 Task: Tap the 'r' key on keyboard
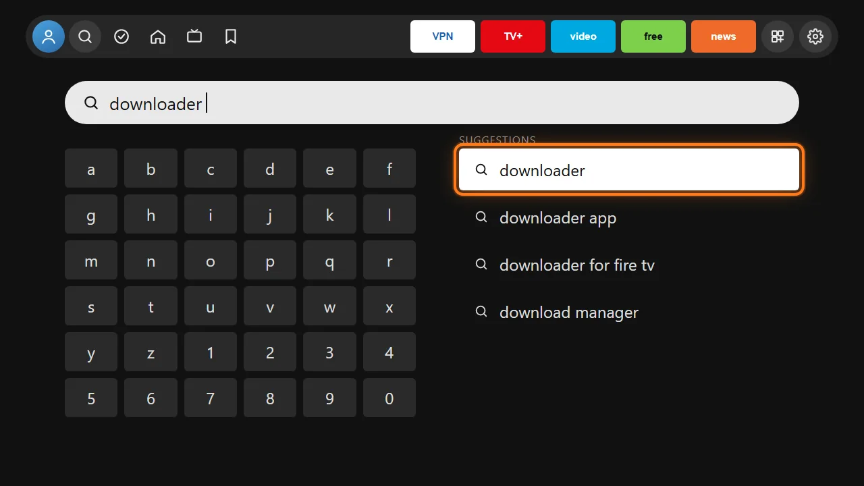point(389,260)
